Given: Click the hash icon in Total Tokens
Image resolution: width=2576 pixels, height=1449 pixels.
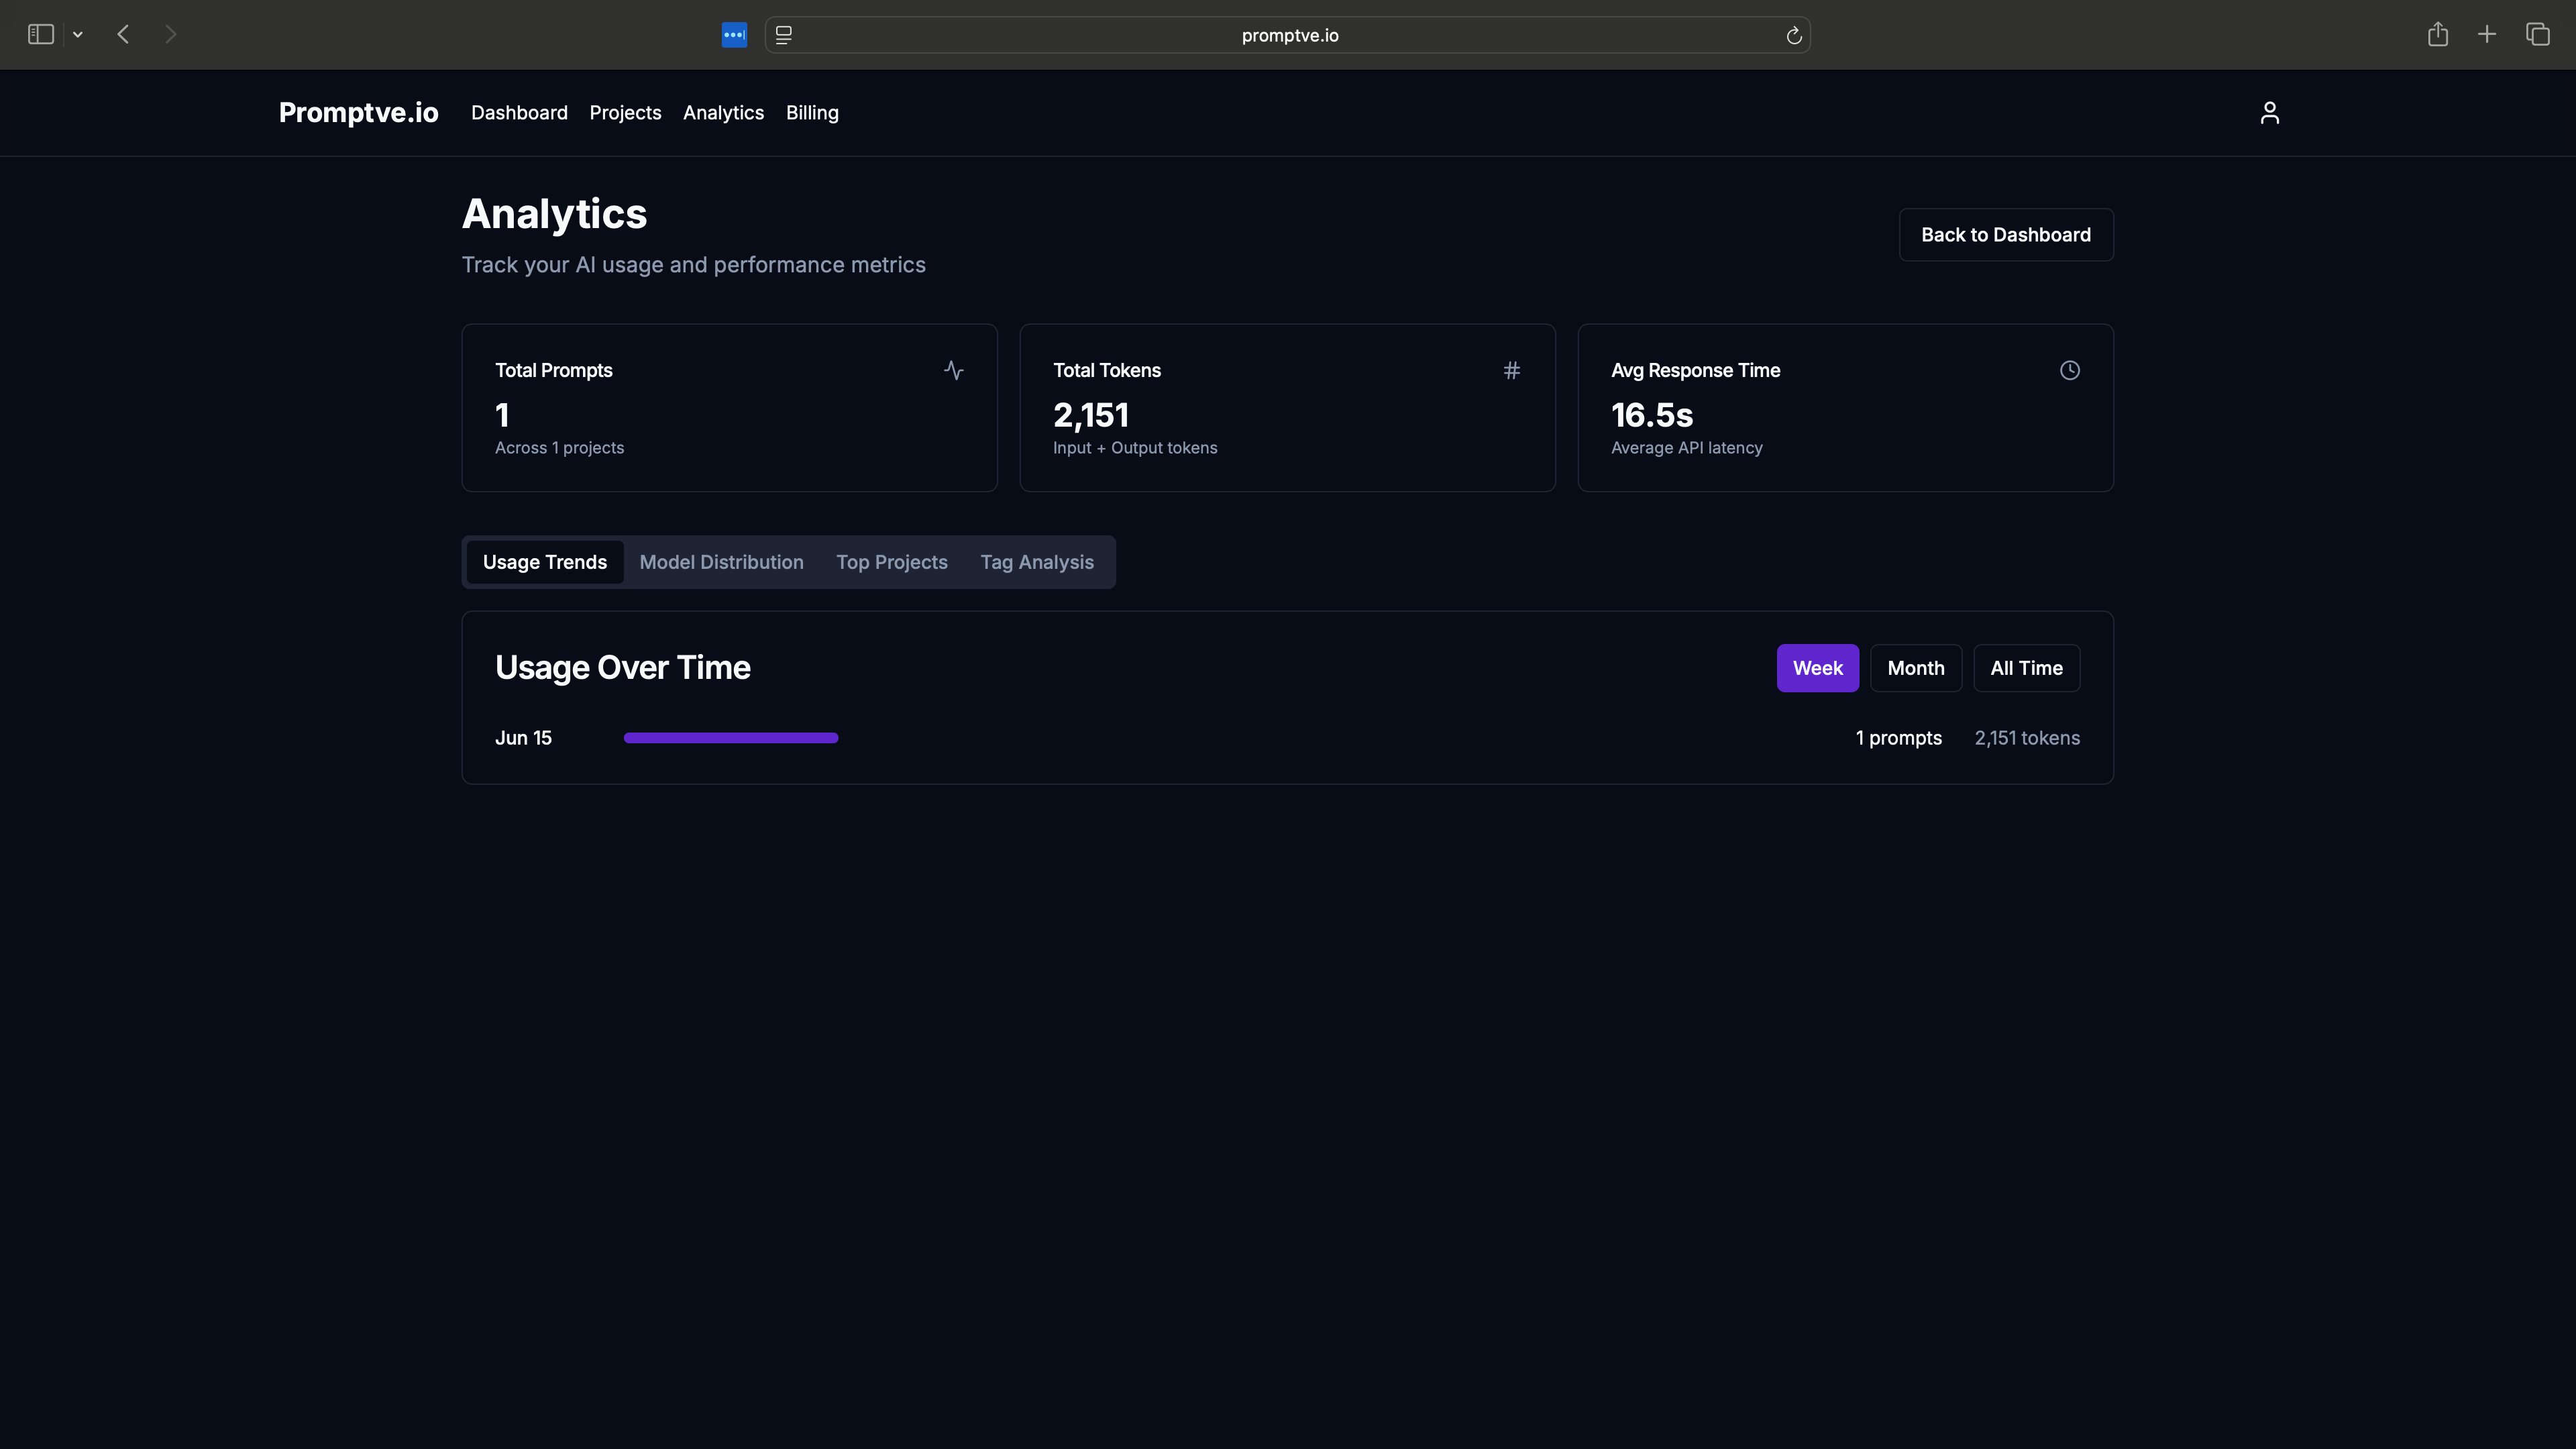Looking at the screenshot, I should (1511, 370).
